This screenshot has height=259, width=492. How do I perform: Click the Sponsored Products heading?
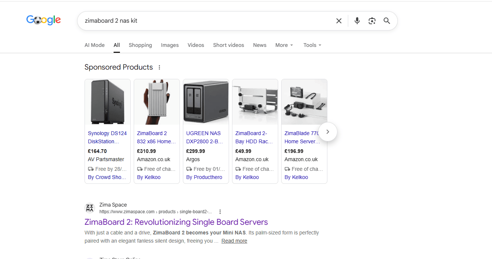coord(118,67)
